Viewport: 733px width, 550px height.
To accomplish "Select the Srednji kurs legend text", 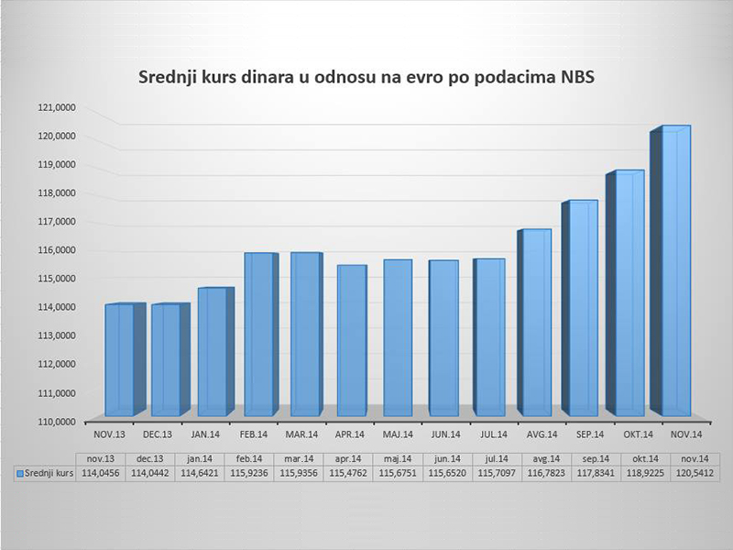I will pos(49,473).
